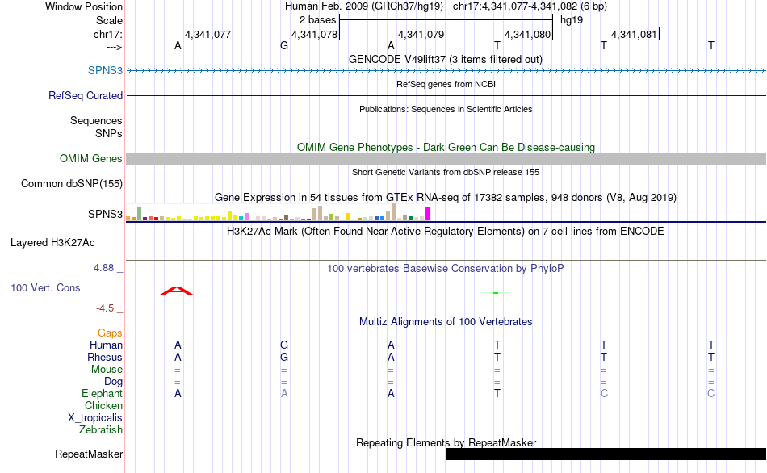767x473 pixels.
Task: Click the RepeatMasker track label
Action: (x=89, y=454)
